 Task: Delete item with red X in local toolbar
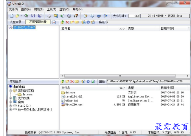click(x=72, y=81)
